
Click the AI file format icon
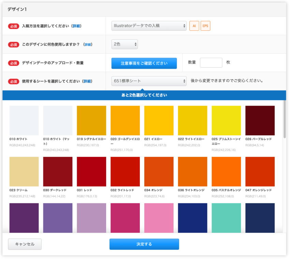(194, 26)
